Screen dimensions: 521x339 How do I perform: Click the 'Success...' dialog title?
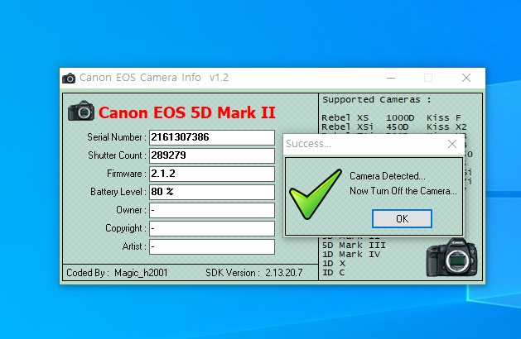308,144
